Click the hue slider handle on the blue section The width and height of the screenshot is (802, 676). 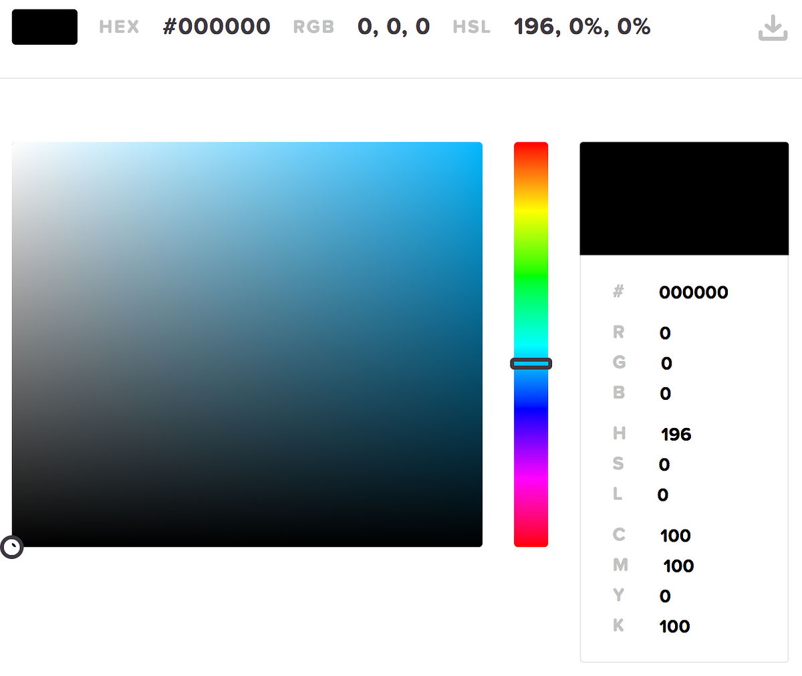531,363
